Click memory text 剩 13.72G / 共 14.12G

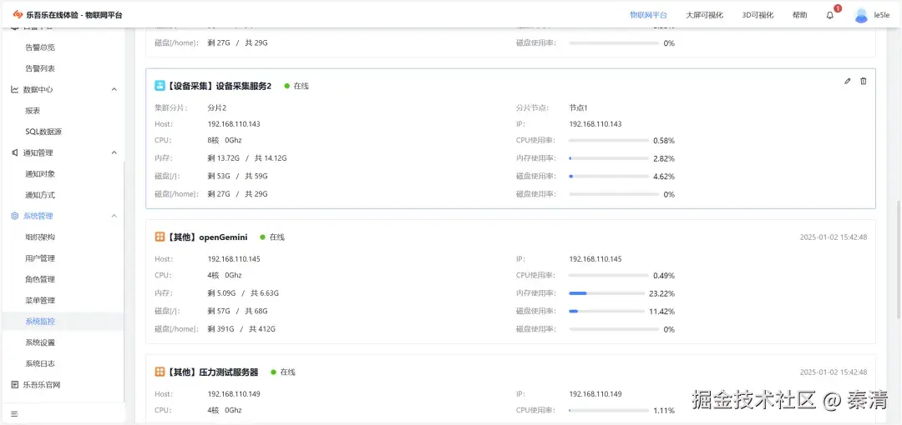[x=246, y=158]
